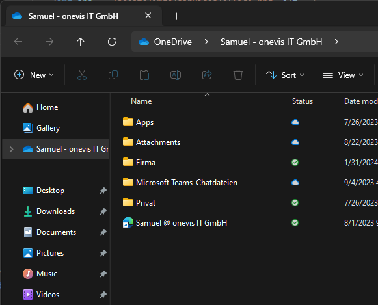
Task: Click the pin icon next to Videos
Action: [x=103, y=295]
